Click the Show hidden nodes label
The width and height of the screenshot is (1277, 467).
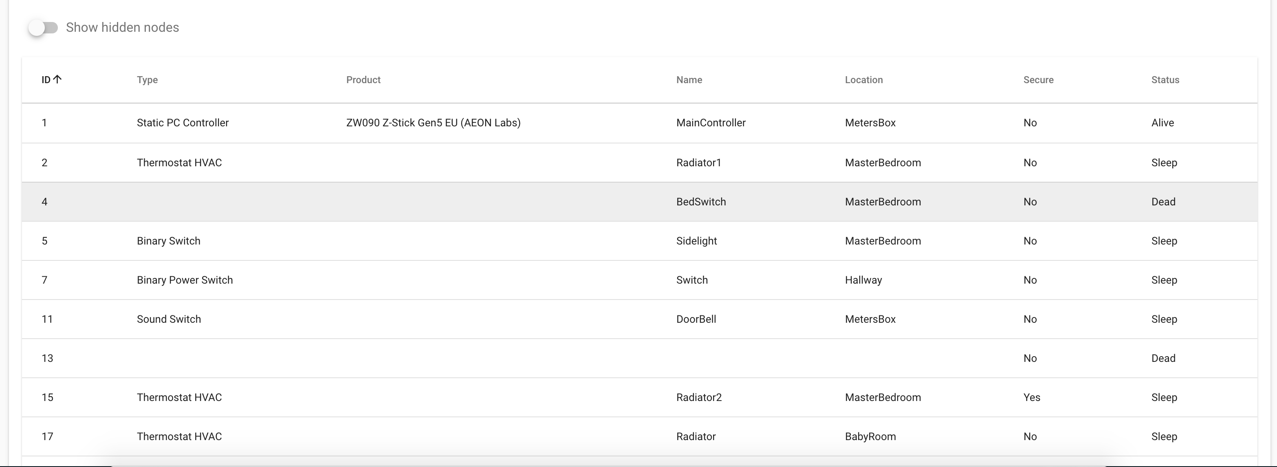pos(123,28)
